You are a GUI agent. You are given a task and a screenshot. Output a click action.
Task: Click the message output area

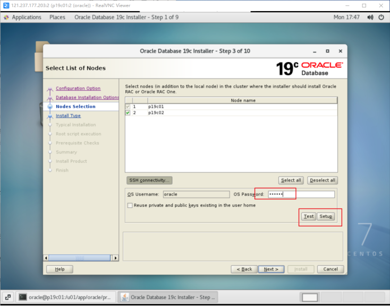(233, 246)
